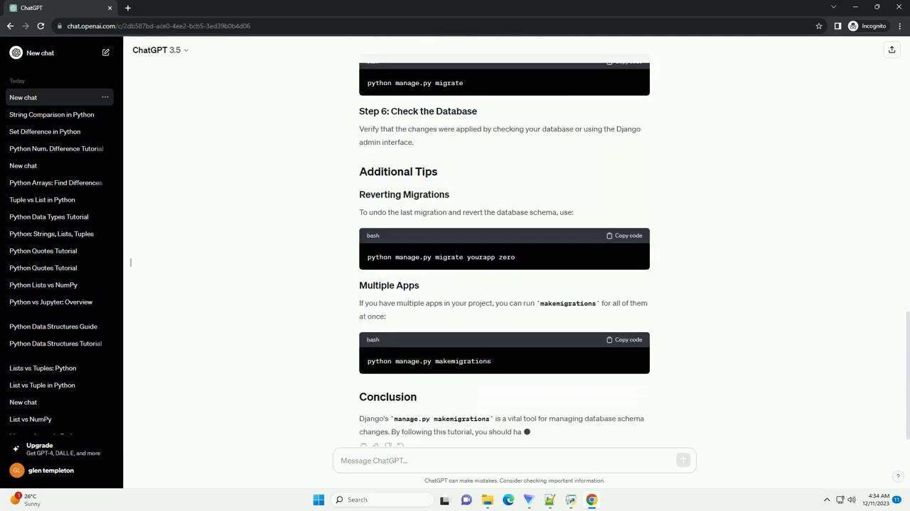Open the tab search chevron in Chrome
The image size is (910, 511).
[833, 7]
